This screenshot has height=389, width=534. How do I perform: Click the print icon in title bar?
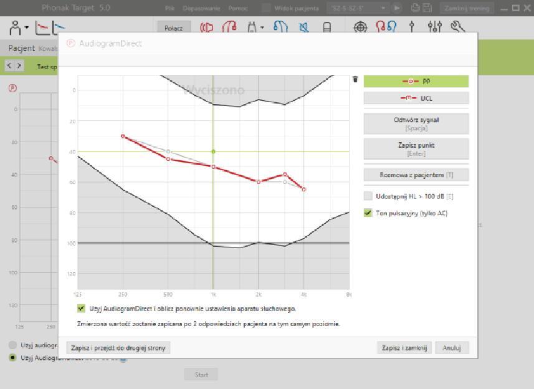tap(415, 7)
